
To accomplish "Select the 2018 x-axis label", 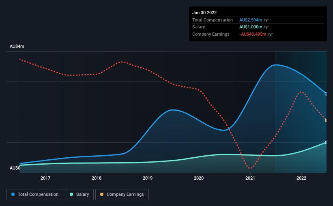I will (x=97, y=178).
